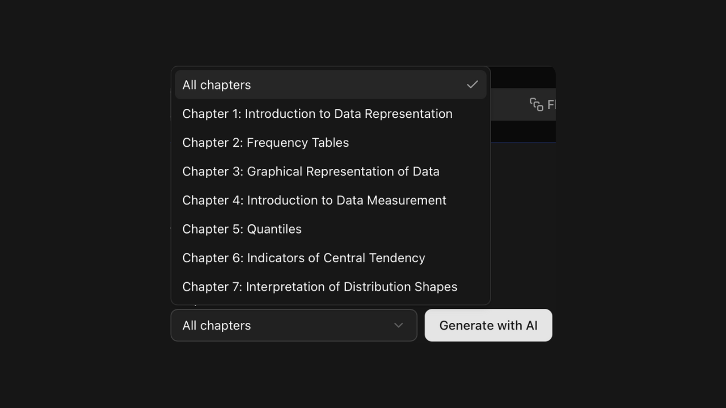The height and width of the screenshot is (408, 726).
Task: Click the Generate with AI button
Action: tap(488, 325)
